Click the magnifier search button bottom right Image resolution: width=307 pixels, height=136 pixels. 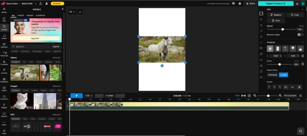coord(301,131)
